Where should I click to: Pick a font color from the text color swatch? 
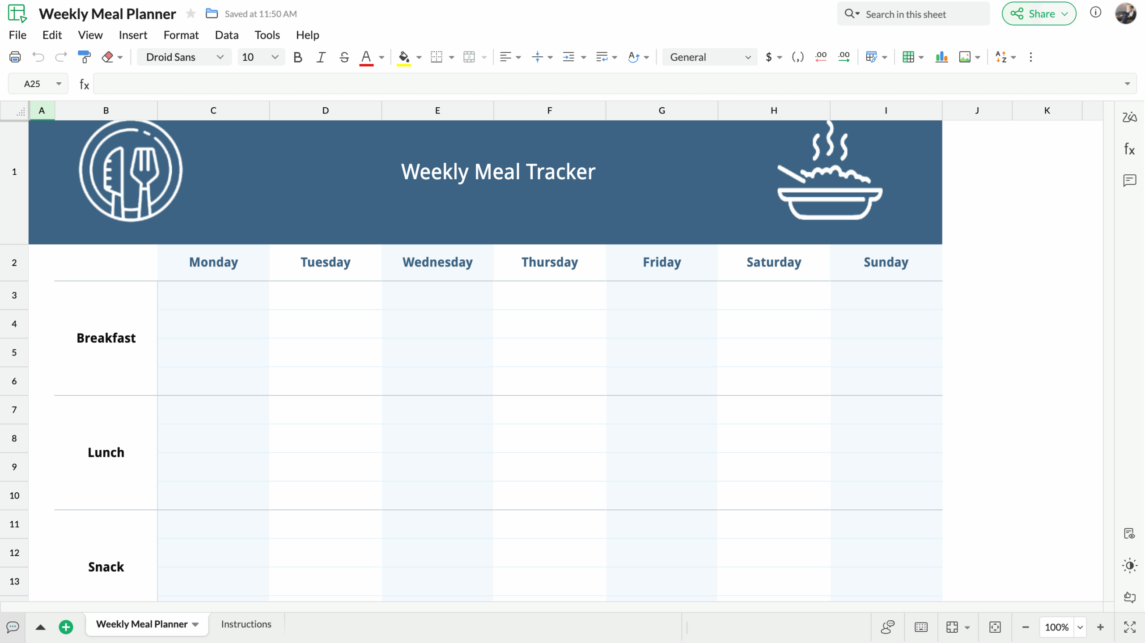click(367, 57)
